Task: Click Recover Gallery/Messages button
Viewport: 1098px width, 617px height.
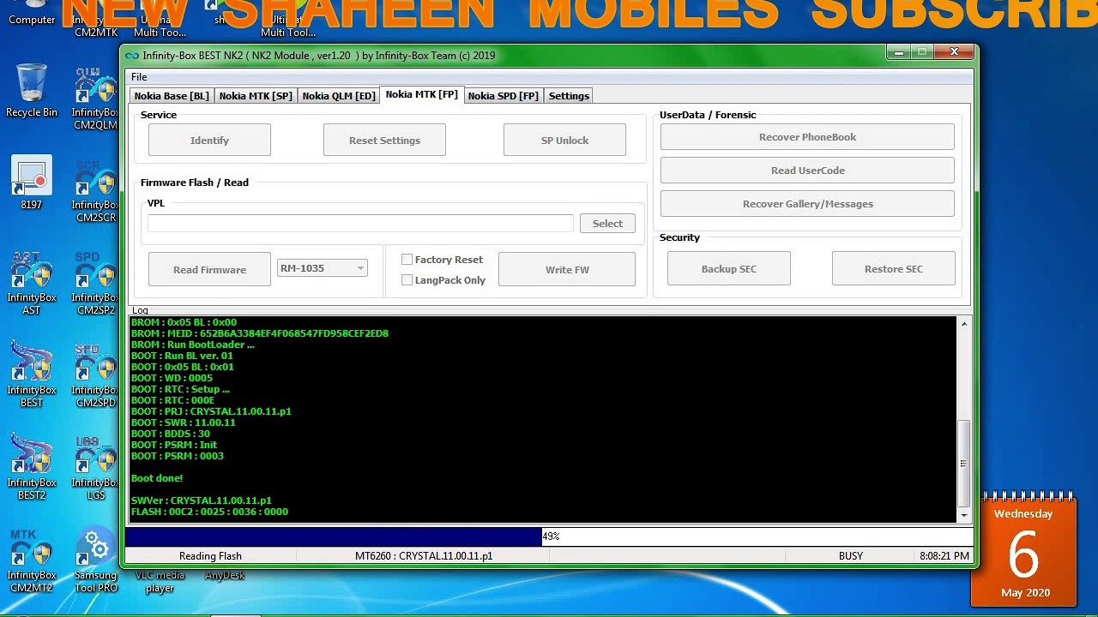Action: click(x=807, y=204)
